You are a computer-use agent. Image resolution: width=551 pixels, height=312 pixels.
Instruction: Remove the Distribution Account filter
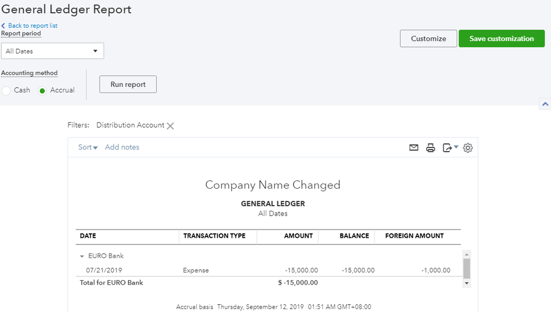[170, 126]
